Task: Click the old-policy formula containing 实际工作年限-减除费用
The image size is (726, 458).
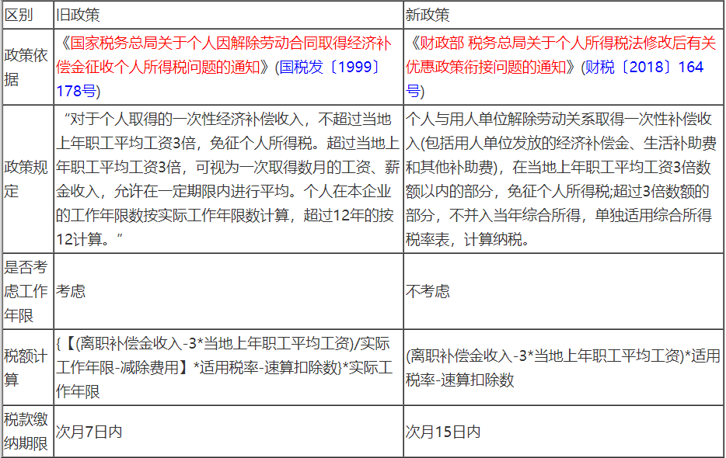Action: (x=224, y=368)
